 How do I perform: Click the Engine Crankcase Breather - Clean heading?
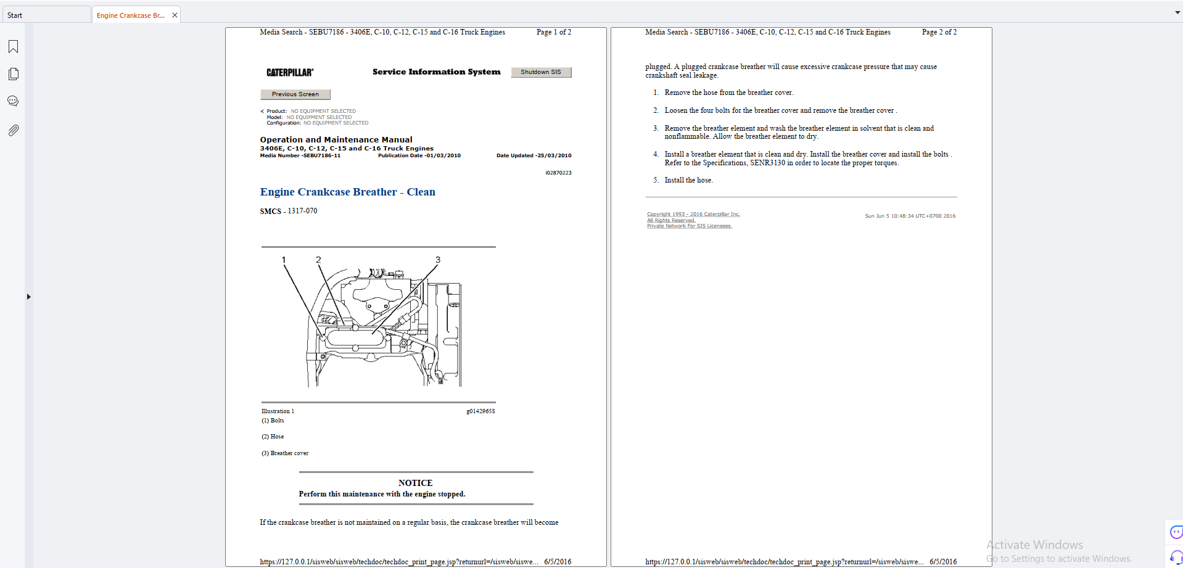tap(348, 192)
